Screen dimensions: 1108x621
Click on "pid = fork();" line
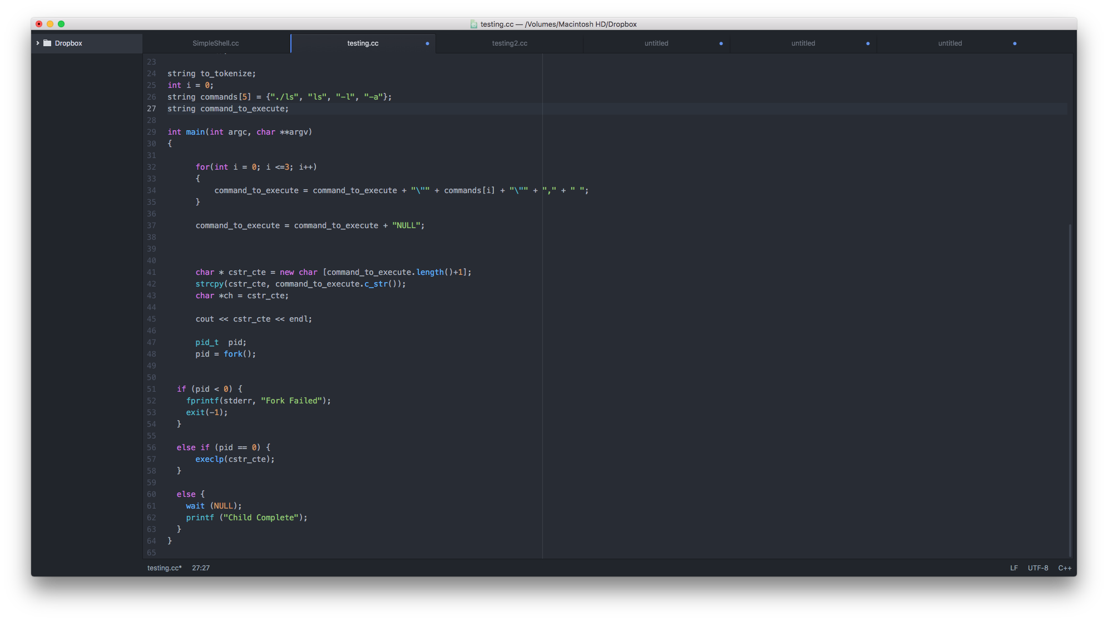click(x=226, y=354)
